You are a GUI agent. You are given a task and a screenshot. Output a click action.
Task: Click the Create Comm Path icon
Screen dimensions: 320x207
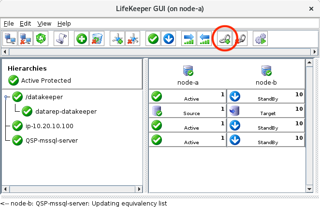pyautogui.click(x=117, y=38)
